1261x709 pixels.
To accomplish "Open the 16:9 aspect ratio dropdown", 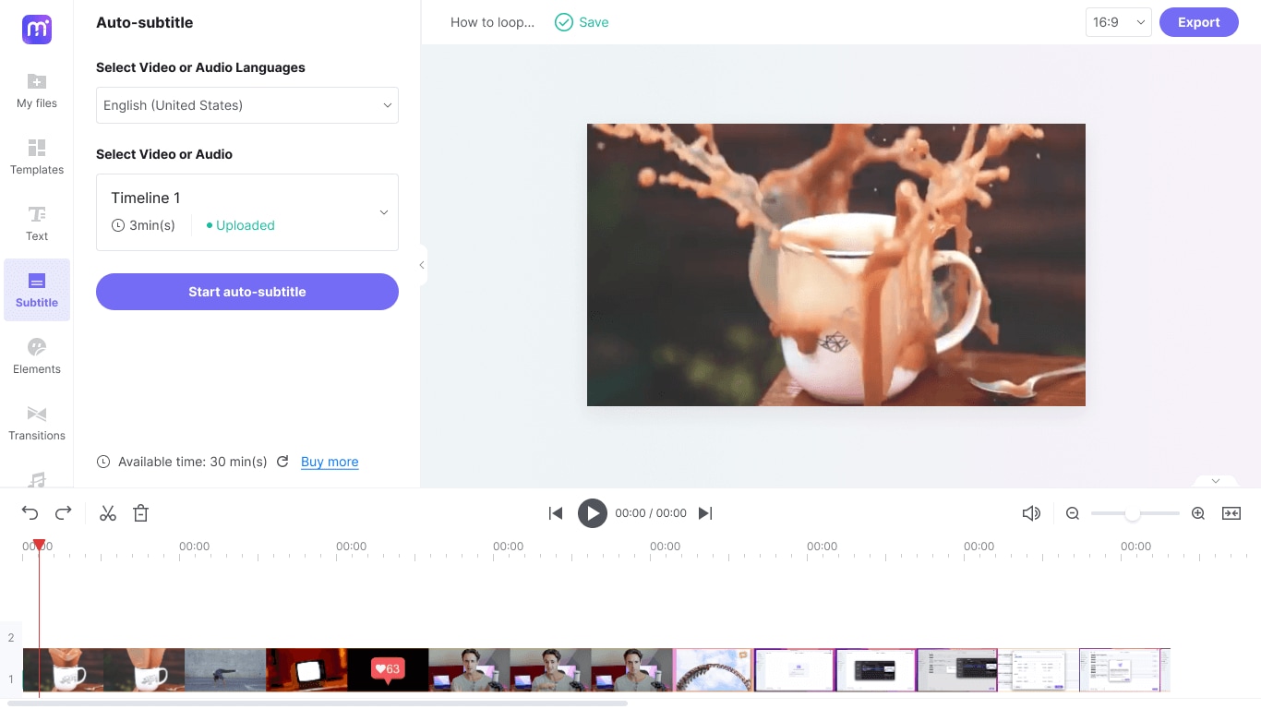I will (1118, 22).
